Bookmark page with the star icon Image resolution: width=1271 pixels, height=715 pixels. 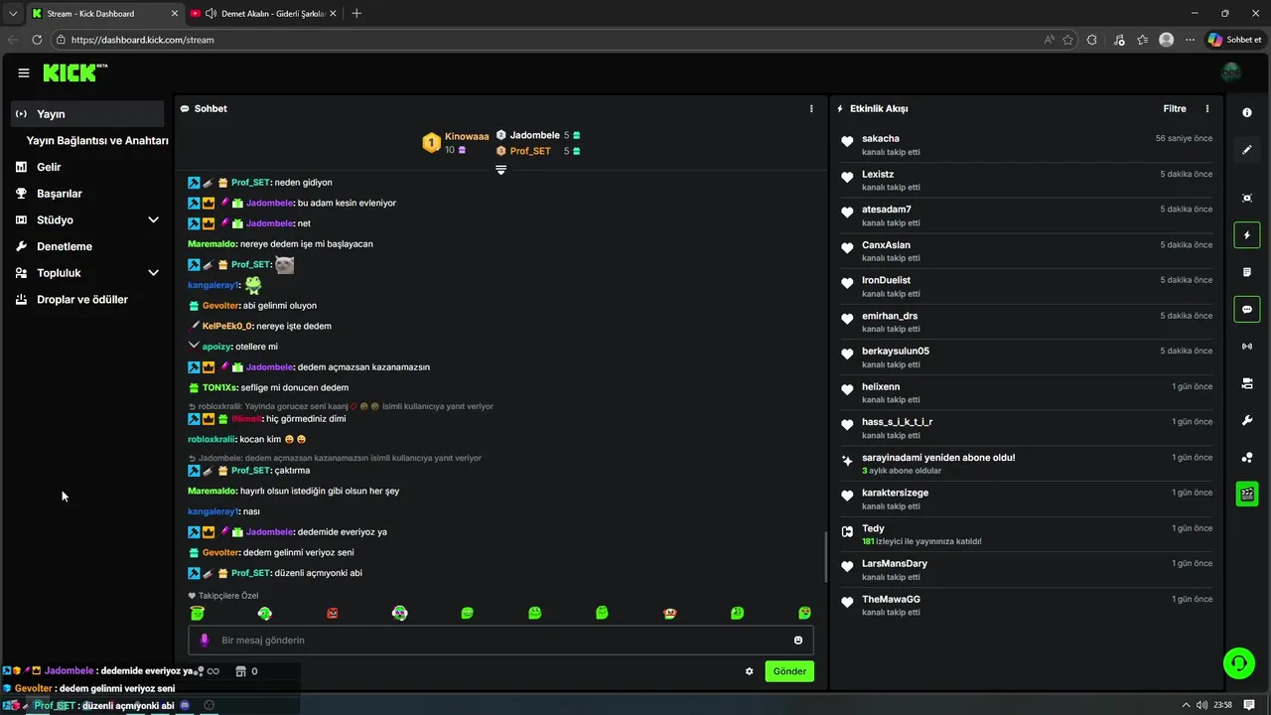(1068, 40)
